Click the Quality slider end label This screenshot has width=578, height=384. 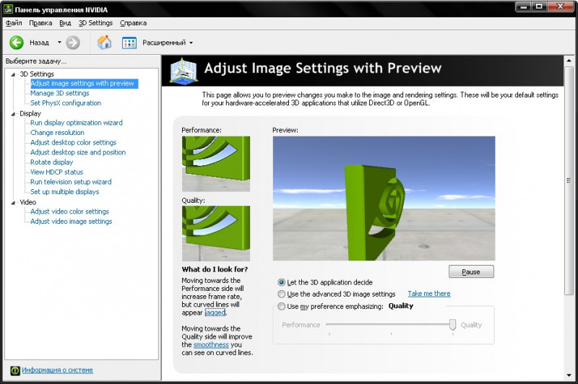coord(471,325)
